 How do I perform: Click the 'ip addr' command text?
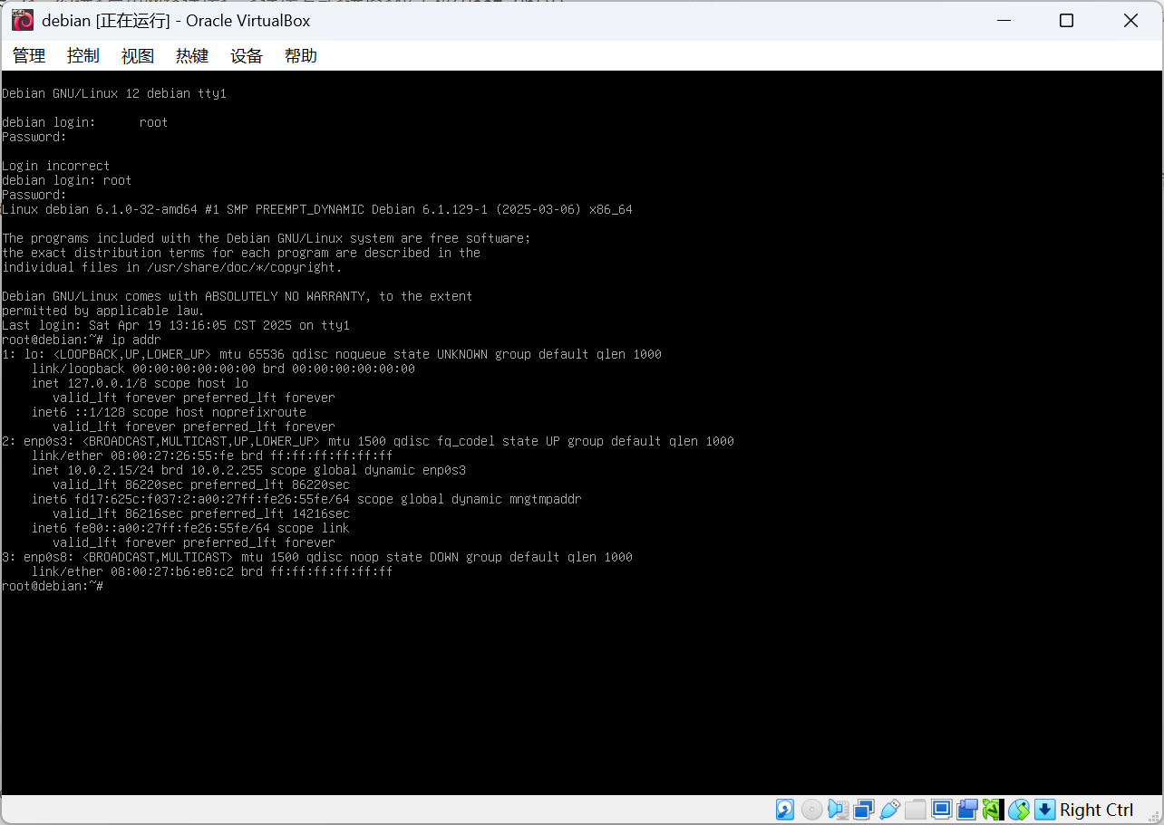(136, 340)
